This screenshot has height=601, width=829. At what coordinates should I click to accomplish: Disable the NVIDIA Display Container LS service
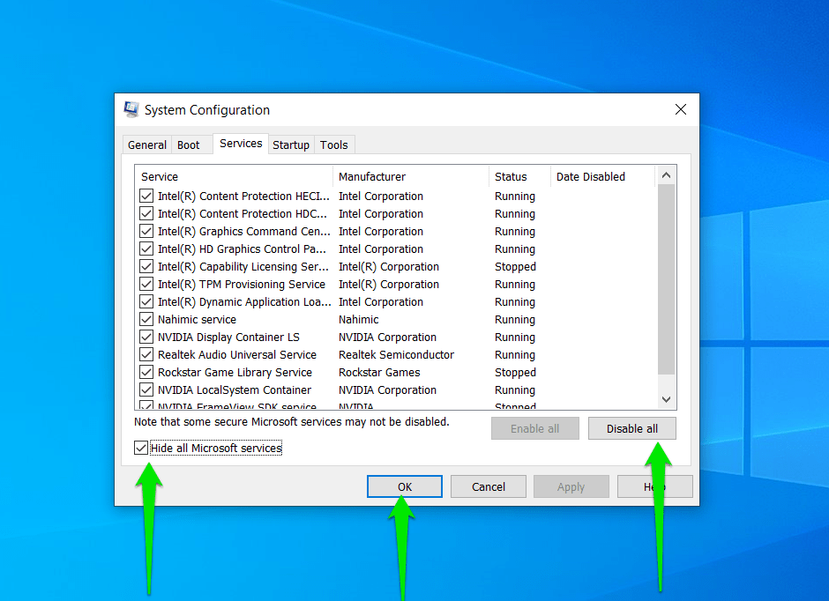coord(146,337)
